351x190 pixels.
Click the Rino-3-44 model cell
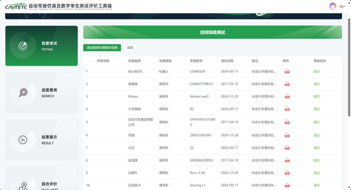click(197, 173)
